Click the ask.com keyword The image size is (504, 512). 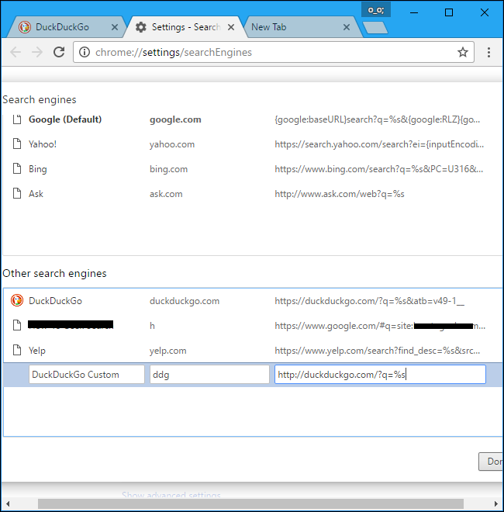click(166, 194)
